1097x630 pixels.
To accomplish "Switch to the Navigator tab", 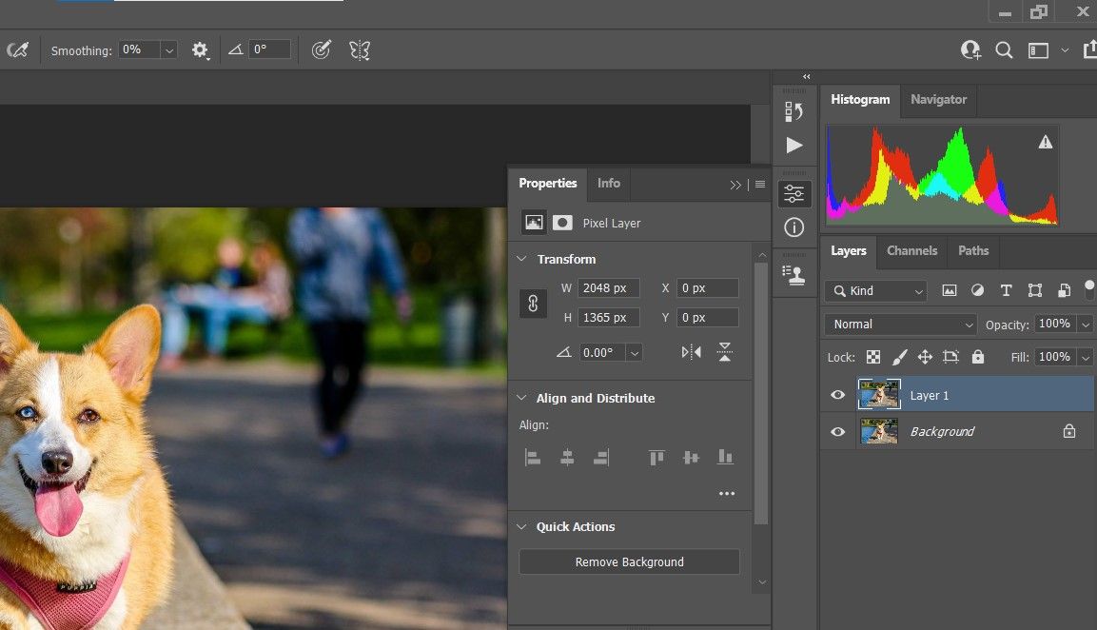I will pyautogui.click(x=938, y=99).
